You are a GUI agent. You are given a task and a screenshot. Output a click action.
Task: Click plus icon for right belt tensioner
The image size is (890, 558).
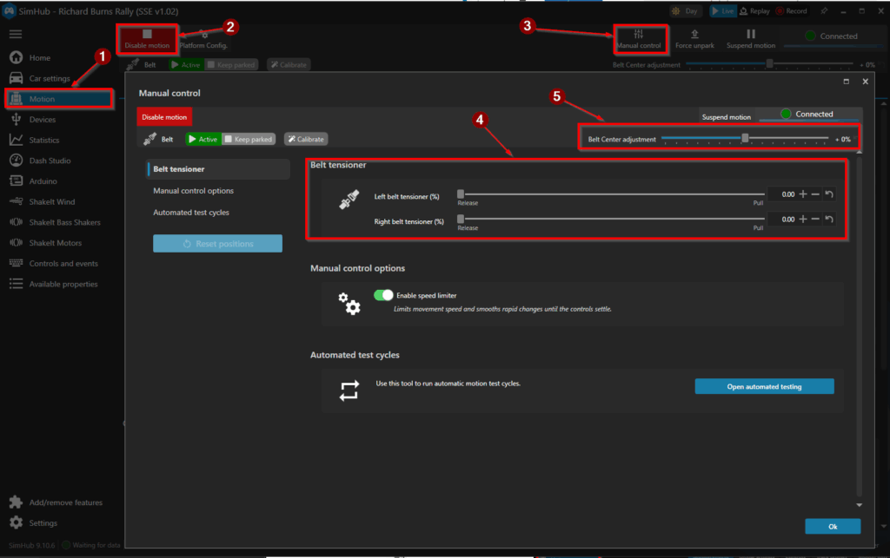coord(803,220)
